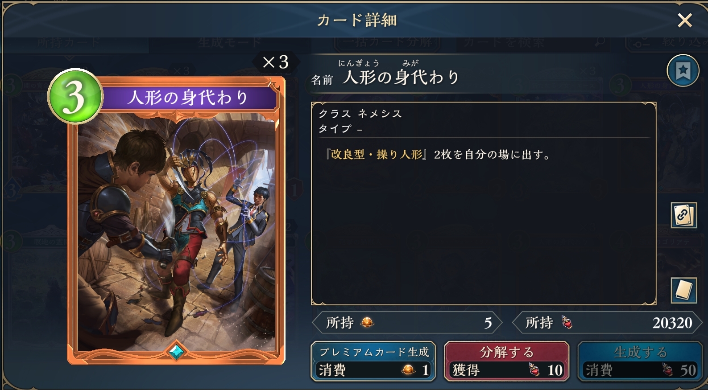Click the cyan gem at card bottom
The width and height of the screenshot is (708, 390).
click(176, 352)
